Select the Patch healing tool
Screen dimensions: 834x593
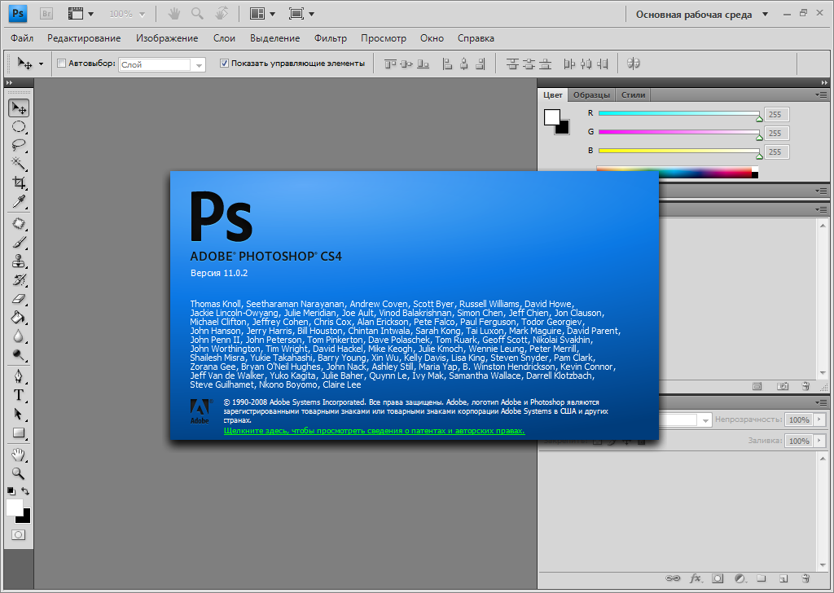coord(19,223)
